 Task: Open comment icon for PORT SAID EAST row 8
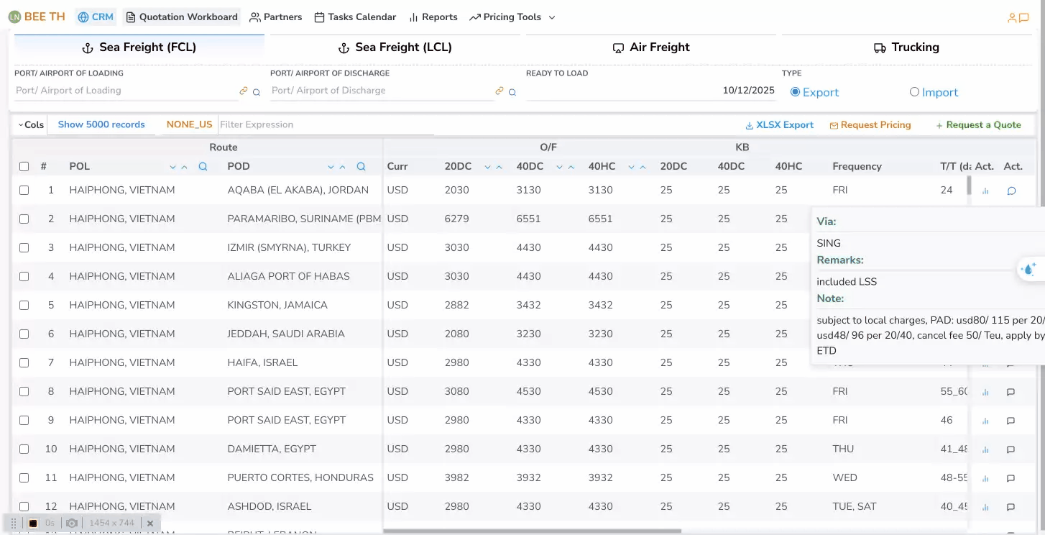pyautogui.click(x=1011, y=393)
